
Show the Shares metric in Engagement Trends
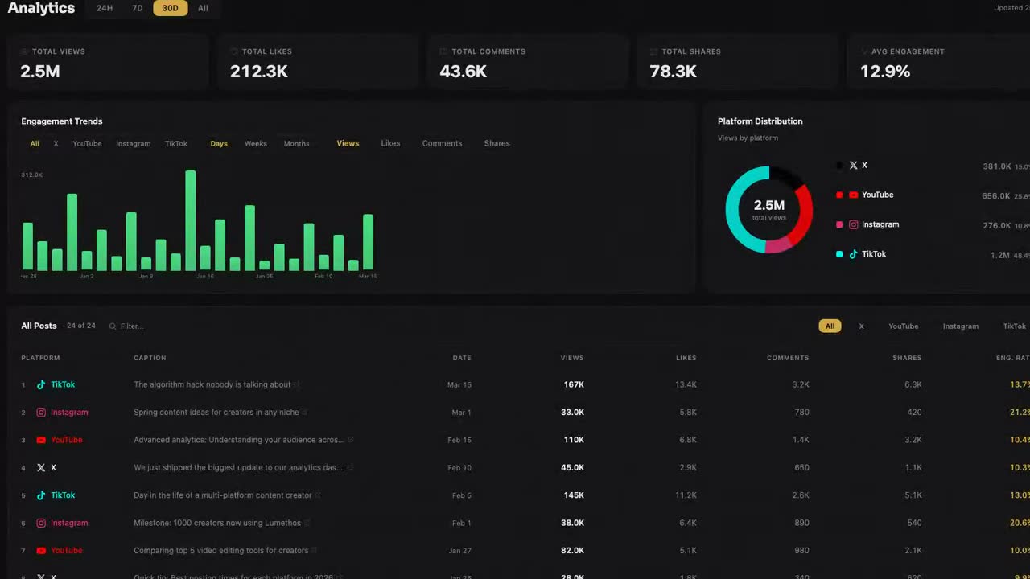pyautogui.click(x=497, y=143)
